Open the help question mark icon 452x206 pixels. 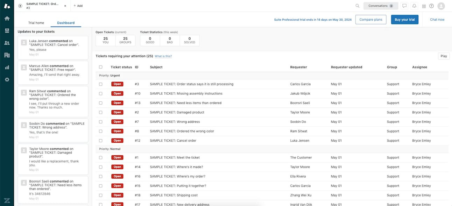tap(431, 6)
